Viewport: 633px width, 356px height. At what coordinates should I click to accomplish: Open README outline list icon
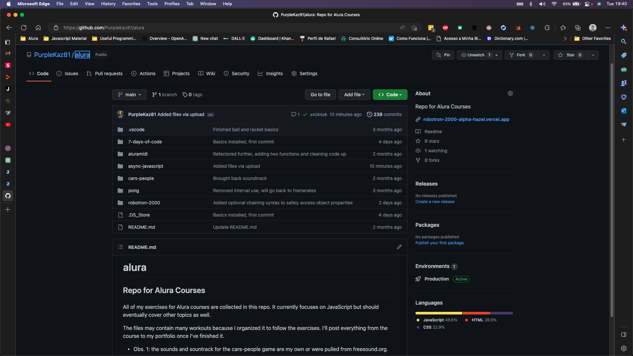coord(120,247)
